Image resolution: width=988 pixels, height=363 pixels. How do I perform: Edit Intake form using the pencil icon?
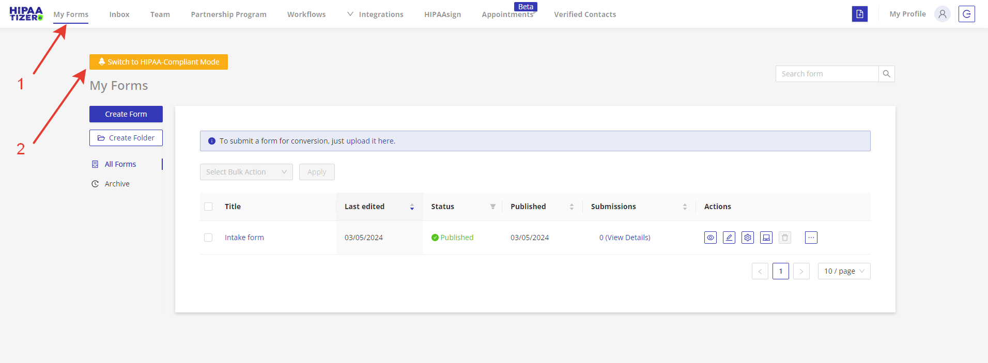pyautogui.click(x=729, y=238)
